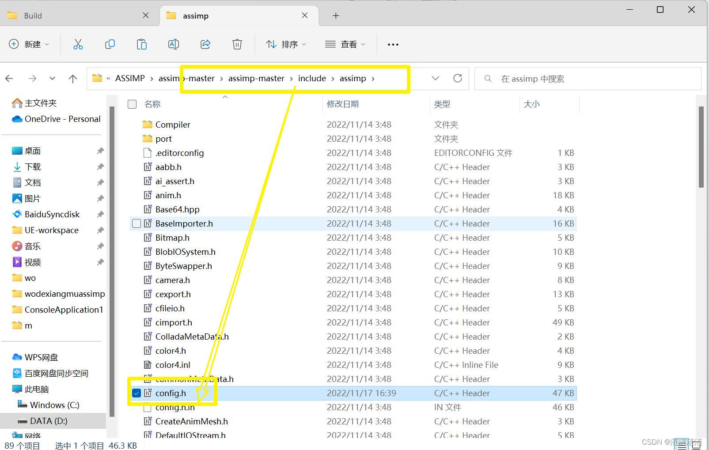Toggle the select-all checkbox in header
This screenshot has width=709, height=450.
click(x=132, y=104)
